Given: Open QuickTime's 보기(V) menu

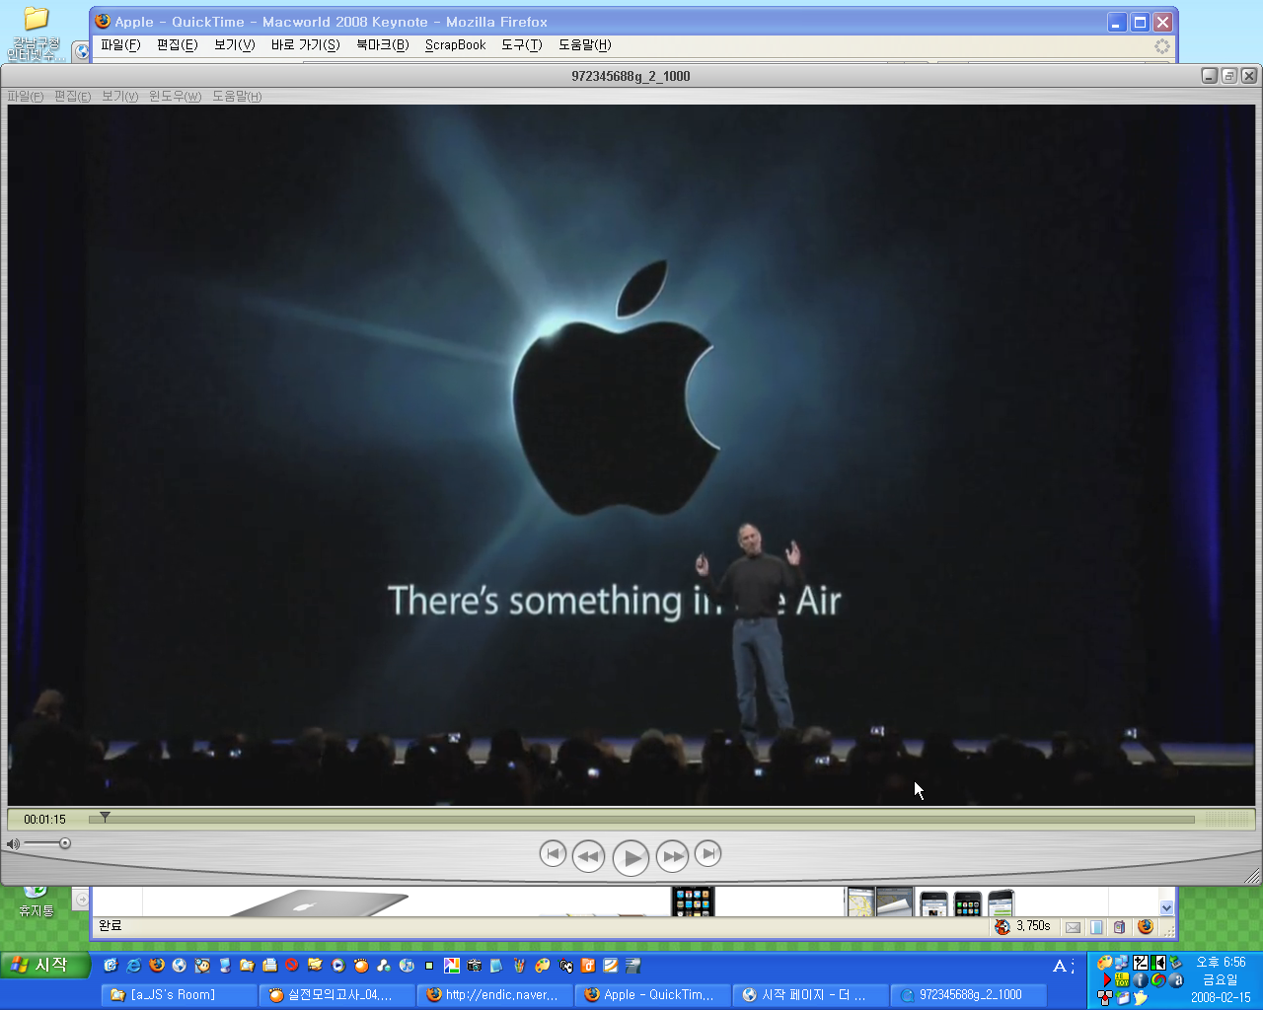Looking at the screenshot, I should click(119, 97).
